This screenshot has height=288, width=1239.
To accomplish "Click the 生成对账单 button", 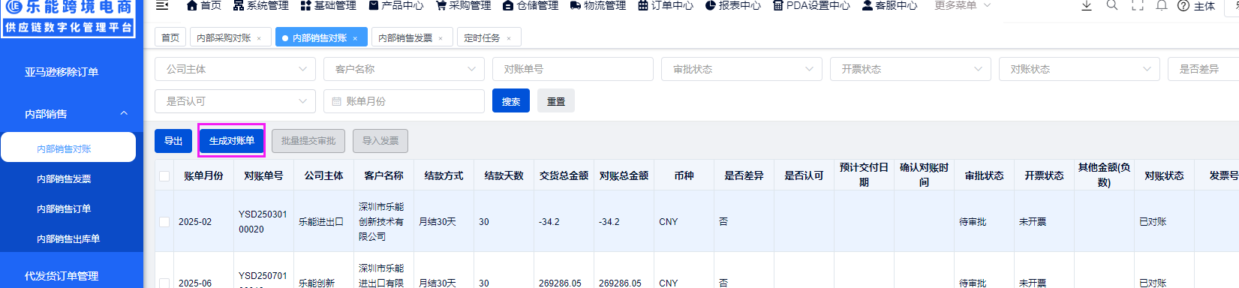I will pos(232,141).
